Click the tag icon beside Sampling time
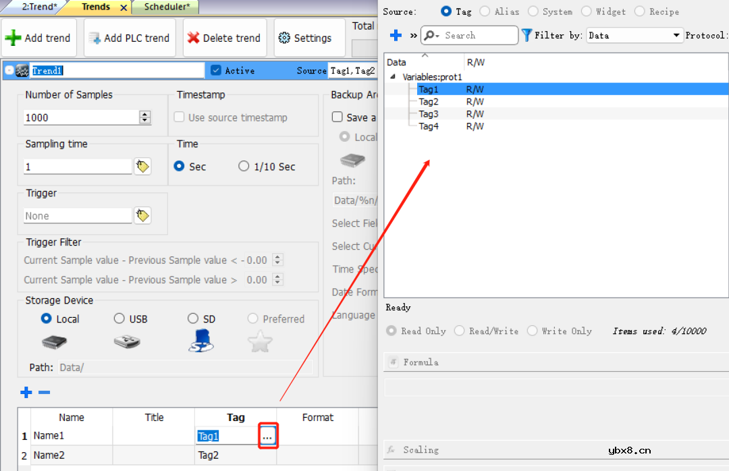 click(142, 167)
